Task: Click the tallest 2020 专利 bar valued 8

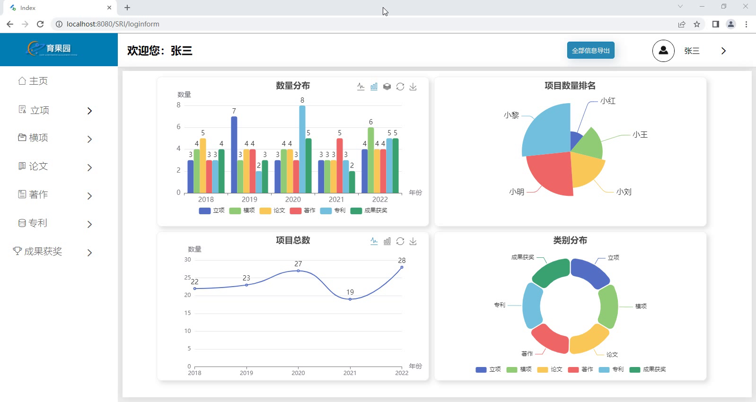Action: pyautogui.click(x=302, y=149)
